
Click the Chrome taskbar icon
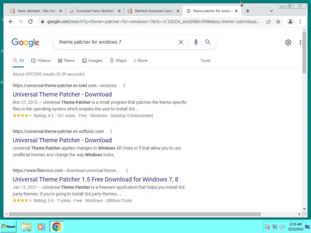[56, 227]
